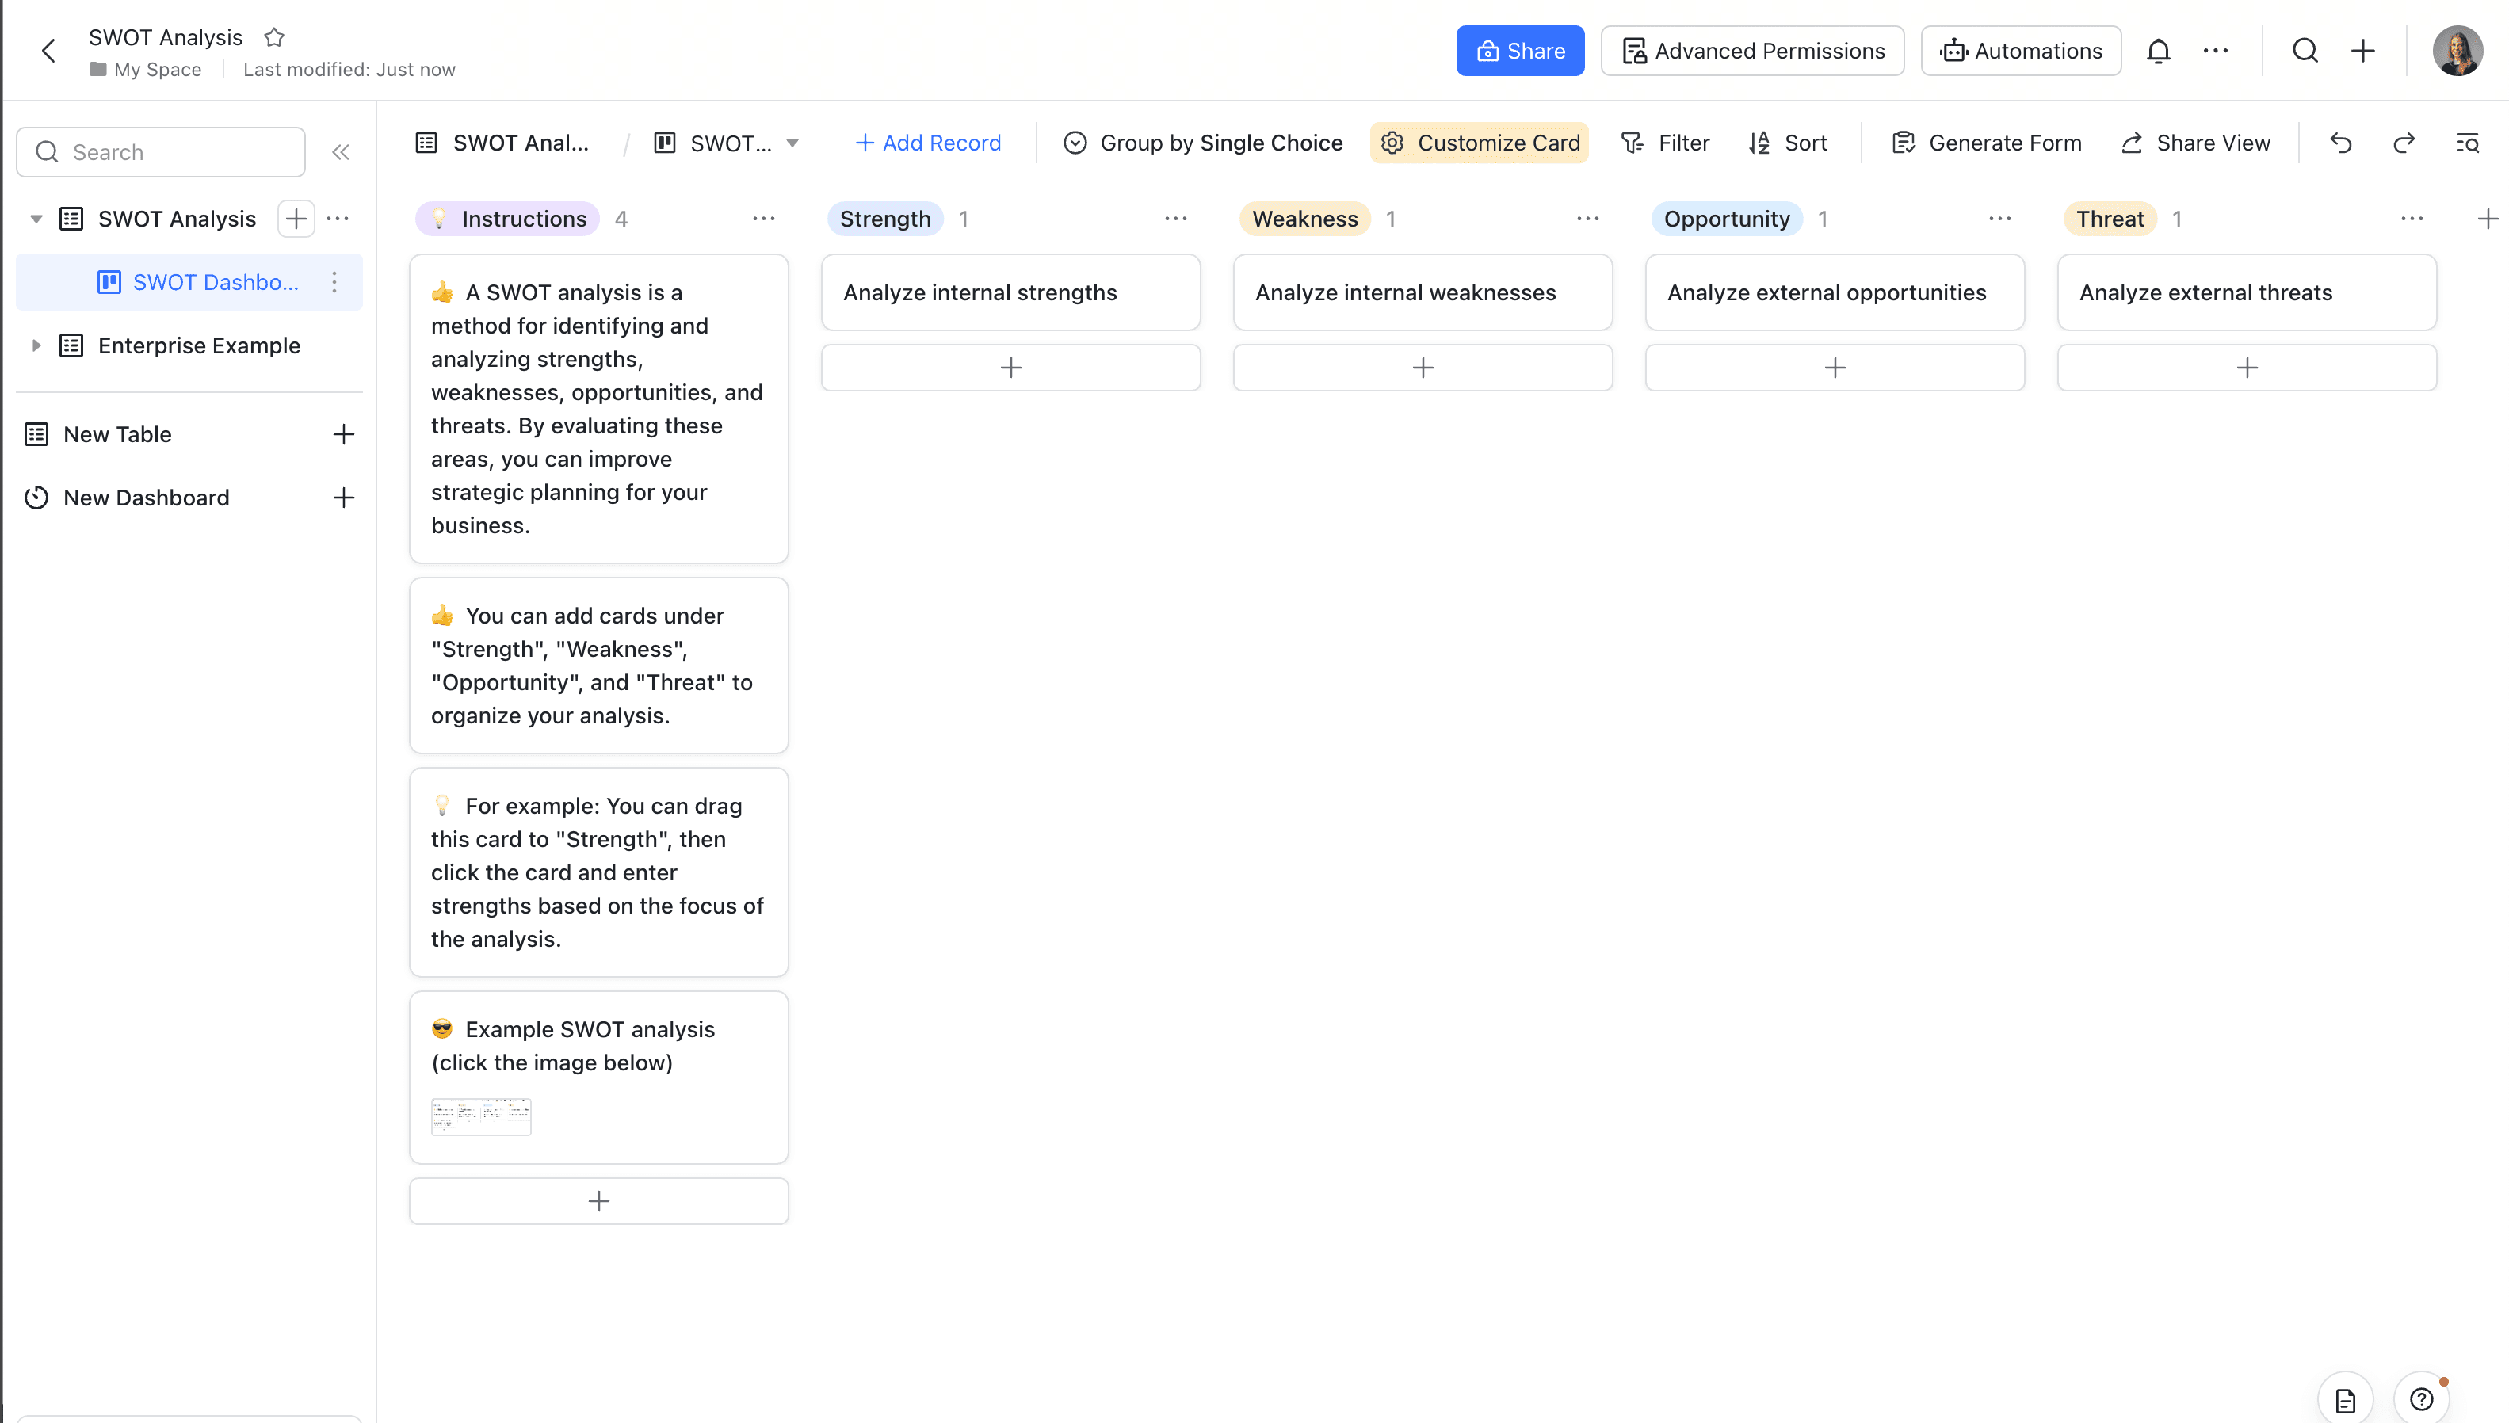Open the notifications bell
The height and width of the screenshot is (1423, 2509).
[2158, 51]
